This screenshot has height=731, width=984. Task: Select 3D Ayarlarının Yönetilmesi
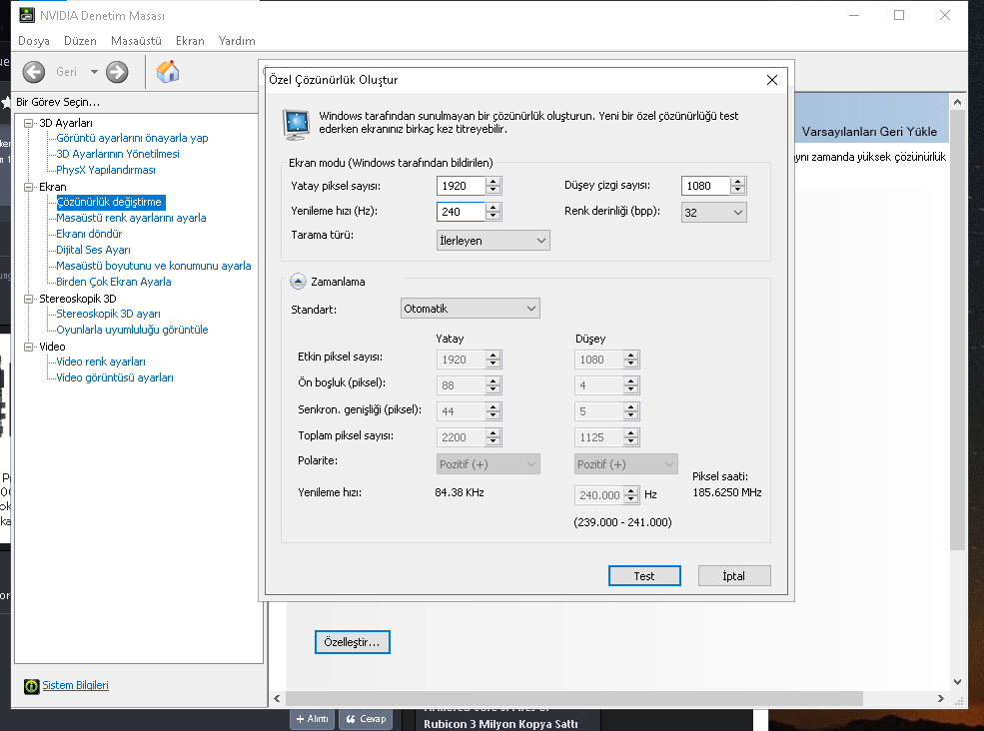[117, 154]
